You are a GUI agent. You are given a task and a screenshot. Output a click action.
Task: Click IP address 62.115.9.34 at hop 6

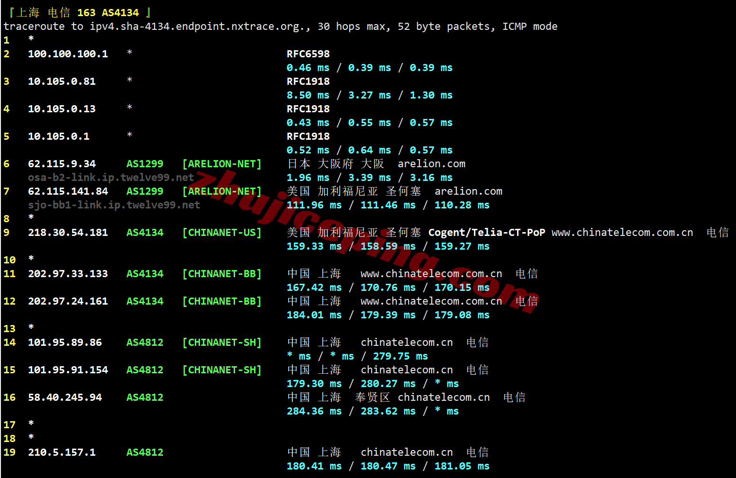62,164
